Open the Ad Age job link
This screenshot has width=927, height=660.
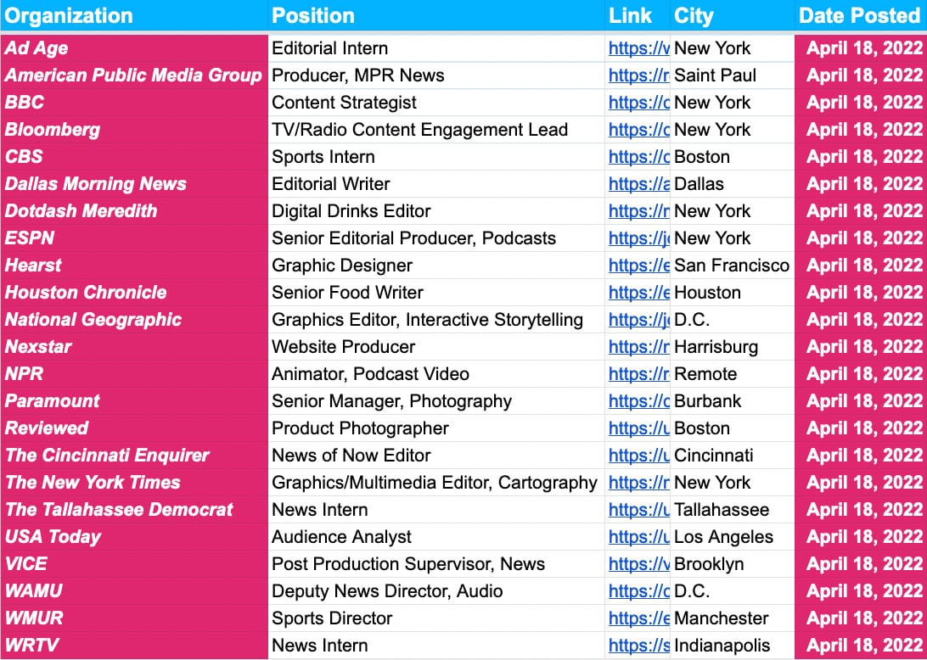click(x=638, y=48)
